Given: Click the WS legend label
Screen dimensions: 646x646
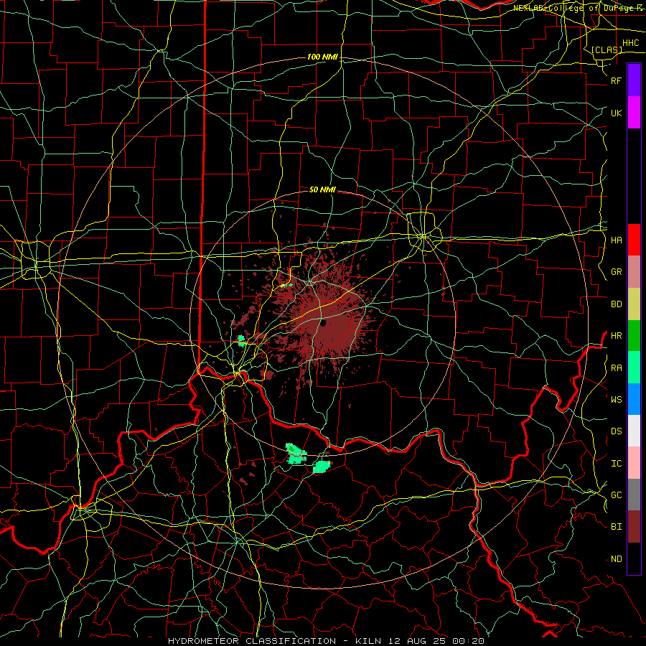Looking at the screenshot, I should [616, 400].
